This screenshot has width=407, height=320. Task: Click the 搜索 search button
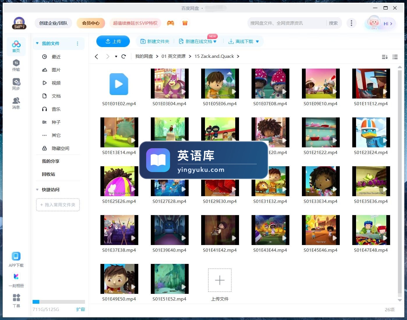click(333, 23)
